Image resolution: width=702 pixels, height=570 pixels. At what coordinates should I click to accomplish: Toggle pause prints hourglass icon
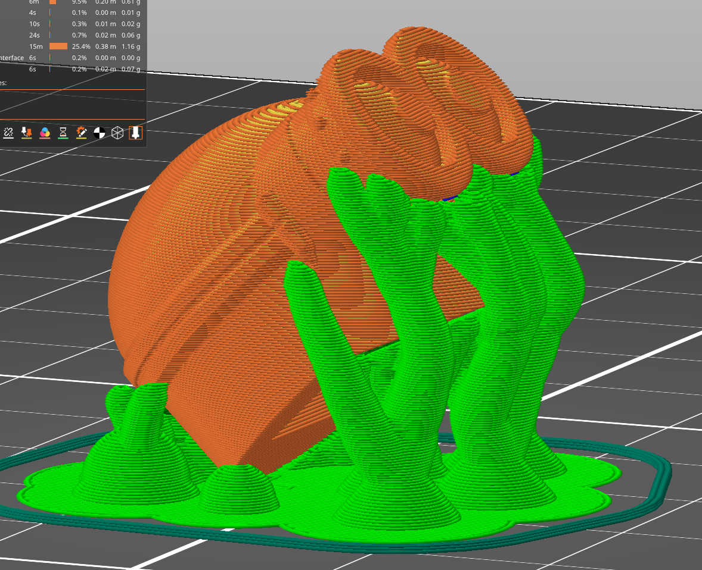click(63, 132)
